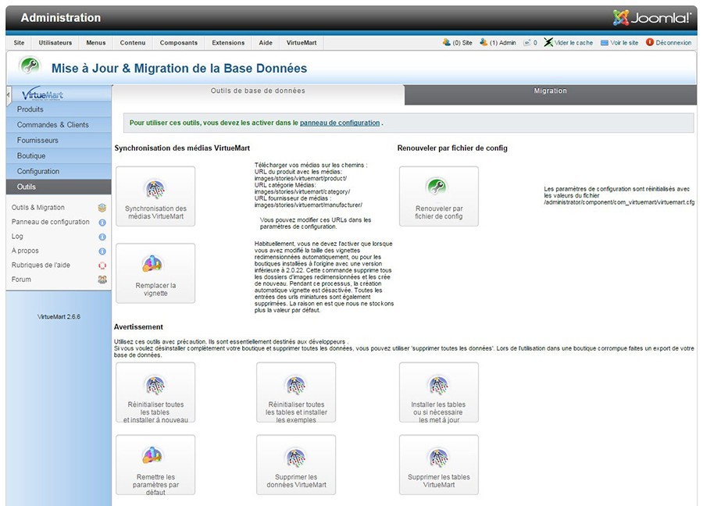The width and height of the screenshot is (703, 506).
Task: Collapse the Outils sidebar section
Action: 59,187
